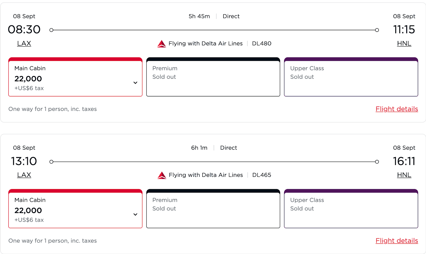Click the LAX link on the 08:30 flight
Screen dimensions: 426x254
(x=24, y=43)
